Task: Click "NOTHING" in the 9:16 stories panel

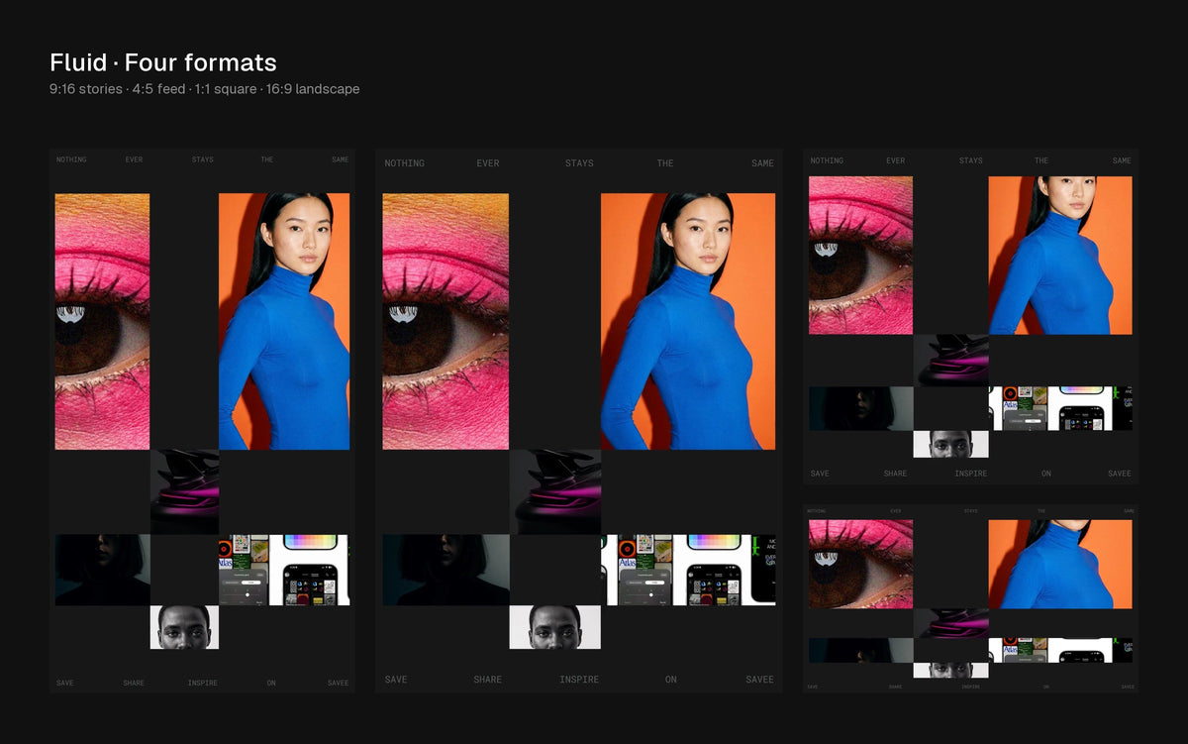Action: tap(71, 159)
